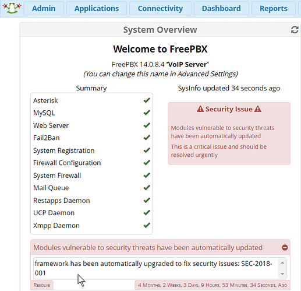301x291 pixels.
Task: Select the Web Server row label
Action: click(51, 125)
